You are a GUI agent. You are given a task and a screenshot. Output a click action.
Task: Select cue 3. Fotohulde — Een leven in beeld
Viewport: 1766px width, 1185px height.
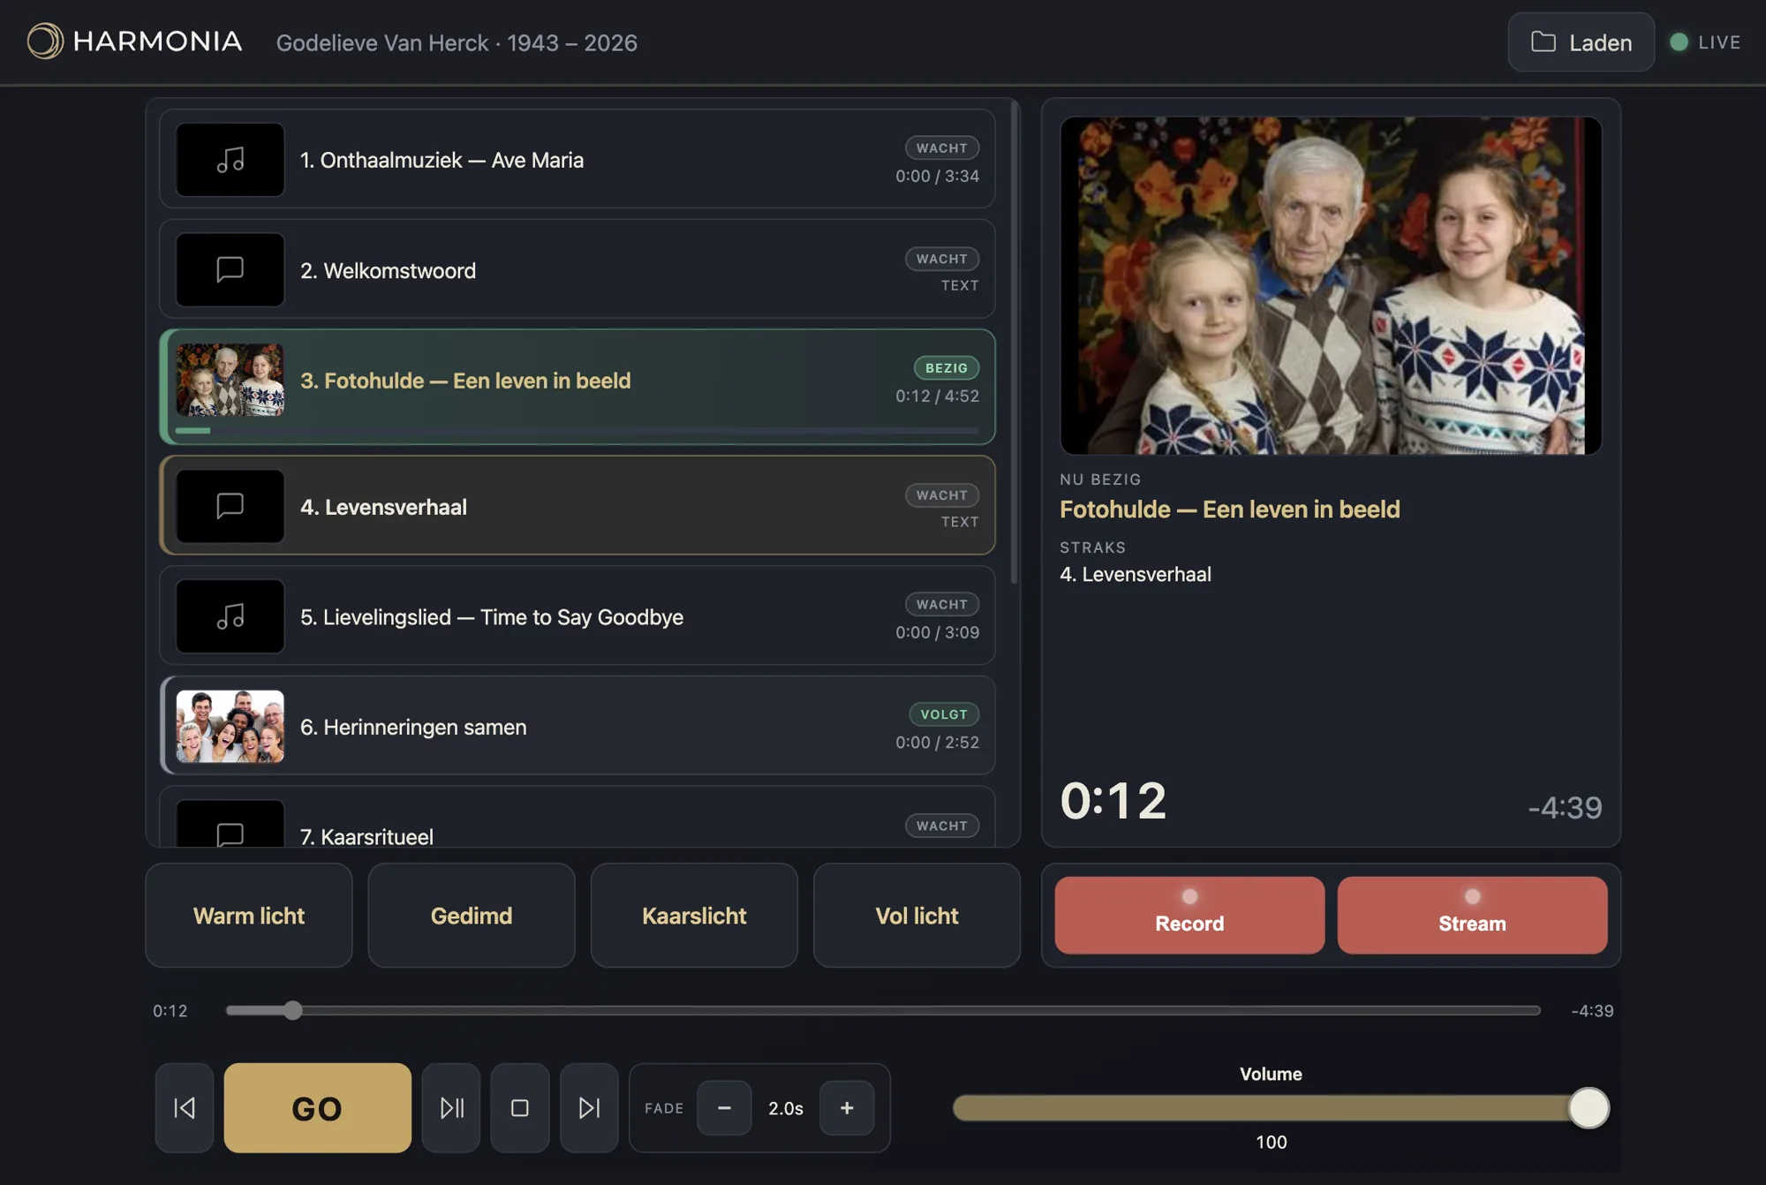pyautogui.click(x=577, y=387)
